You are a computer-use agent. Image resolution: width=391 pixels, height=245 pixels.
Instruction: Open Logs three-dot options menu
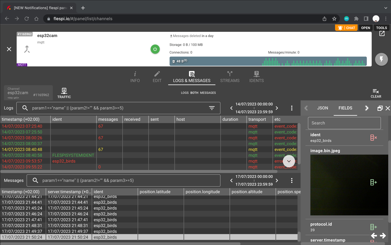292,108
